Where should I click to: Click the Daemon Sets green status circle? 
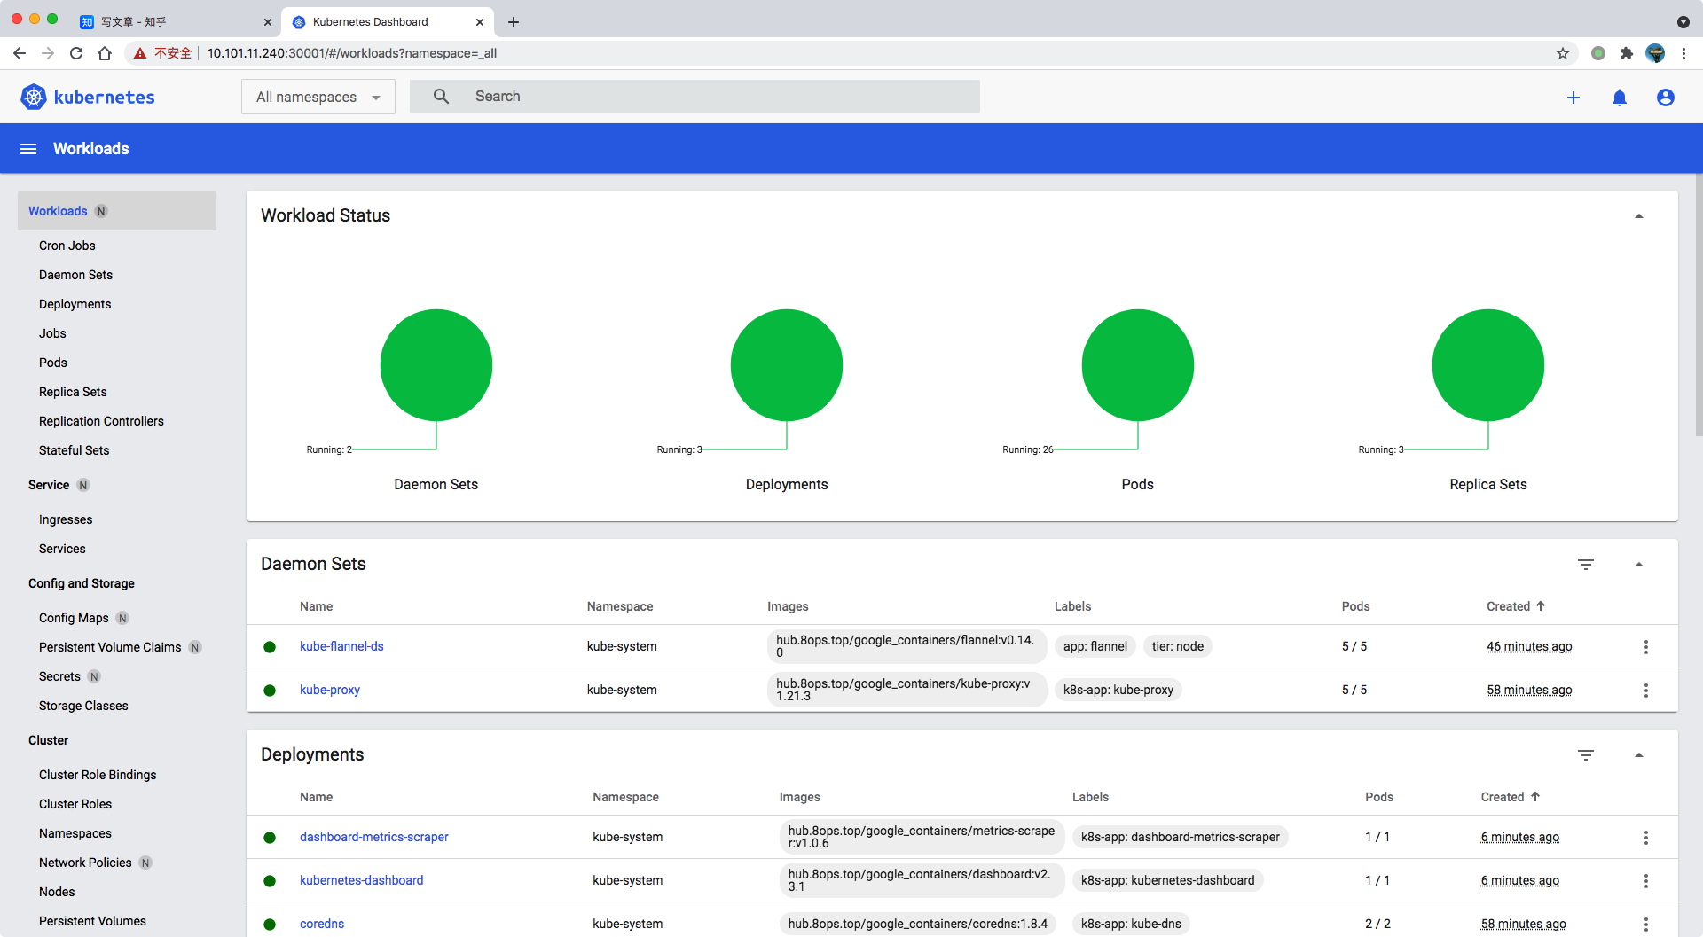pos(436,365)
